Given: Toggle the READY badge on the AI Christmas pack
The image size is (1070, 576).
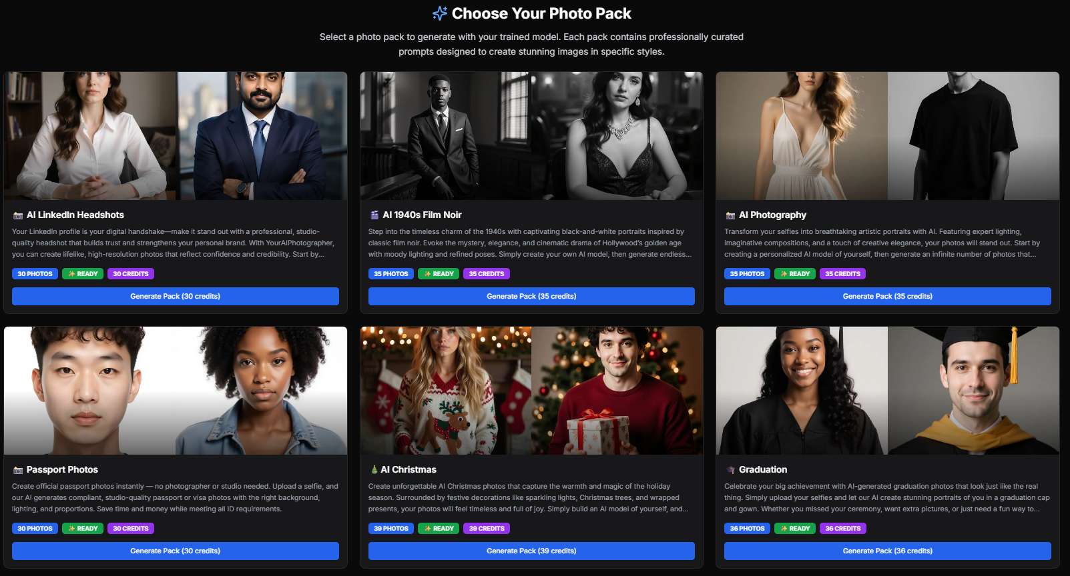Looking at the screenshot, I should click(439, 528).
